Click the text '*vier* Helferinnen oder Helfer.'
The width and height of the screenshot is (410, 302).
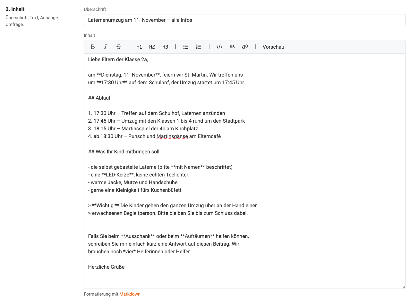157,252
